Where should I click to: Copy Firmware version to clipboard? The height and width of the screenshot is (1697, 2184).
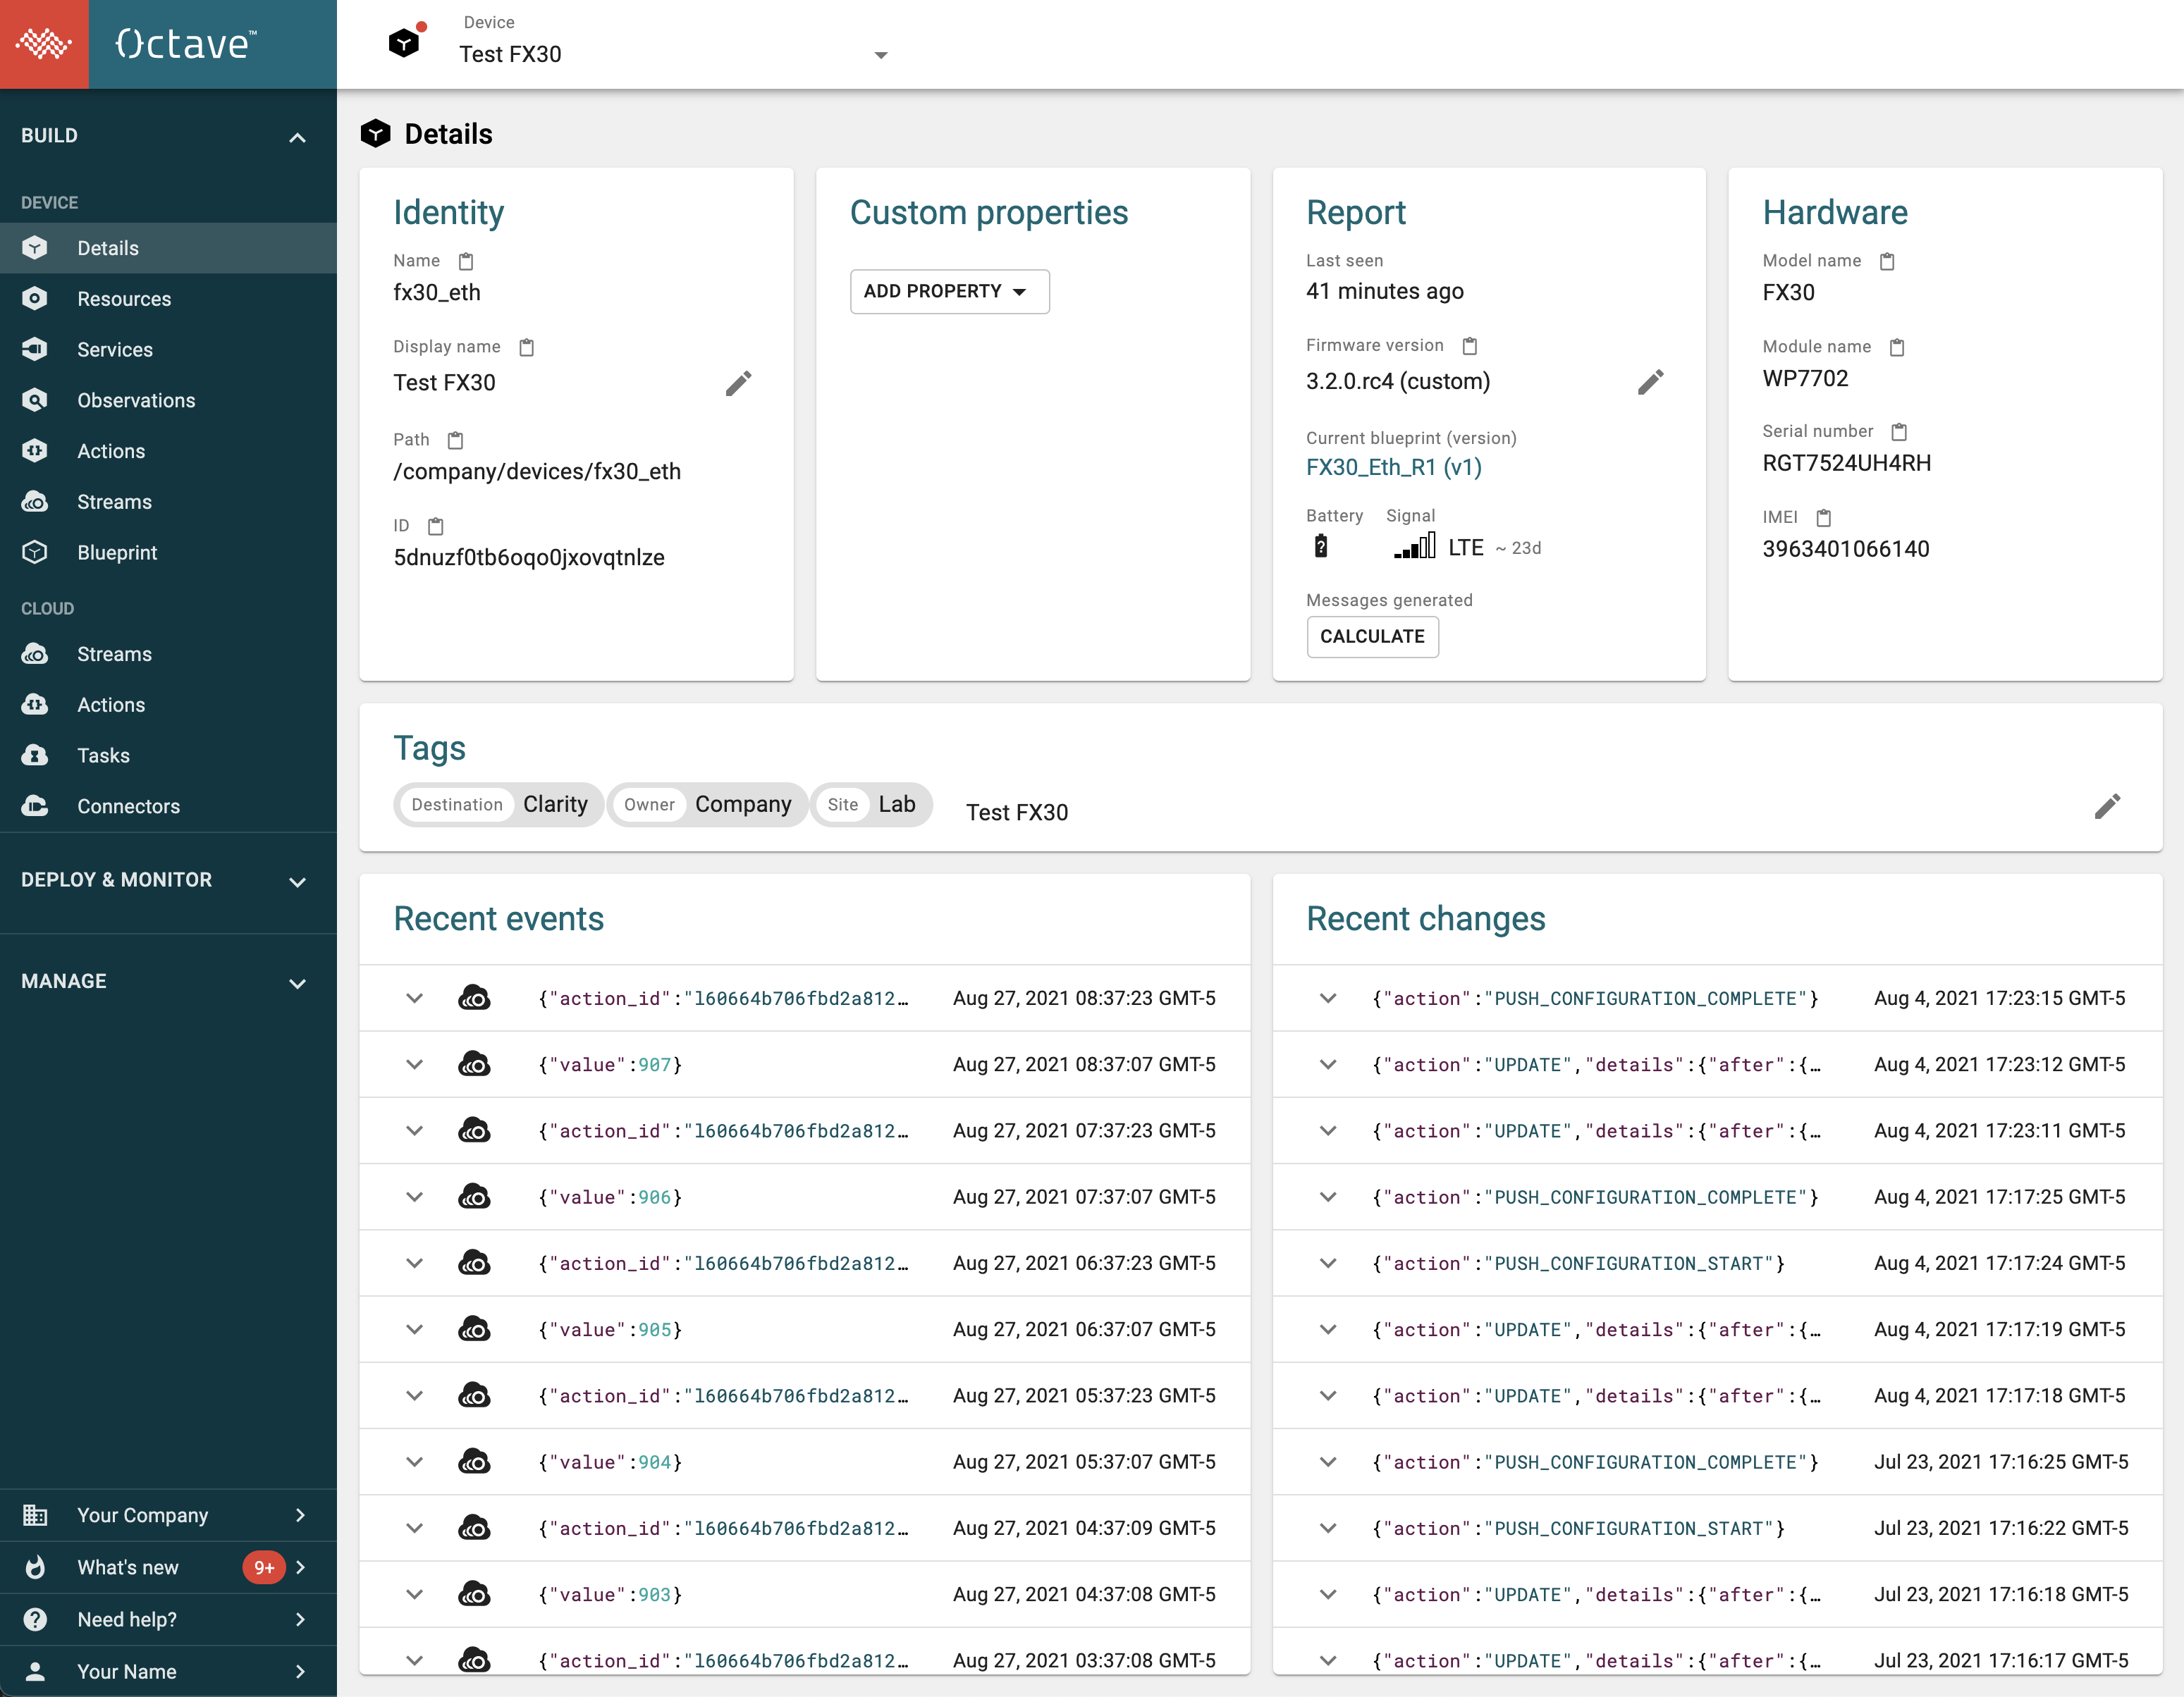(1470, 346)
